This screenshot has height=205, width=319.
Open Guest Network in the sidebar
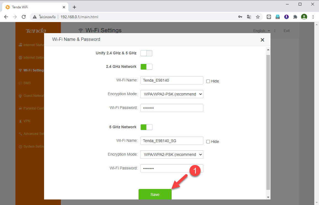[x=31, y=95]
